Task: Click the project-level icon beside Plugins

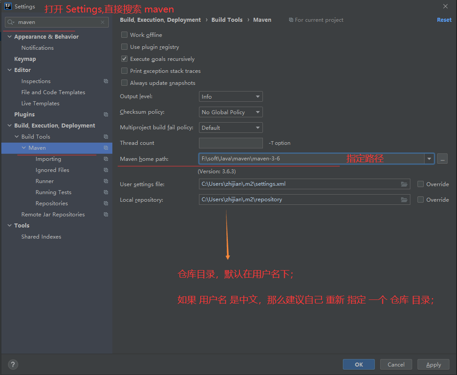Action: coord(106,114)
